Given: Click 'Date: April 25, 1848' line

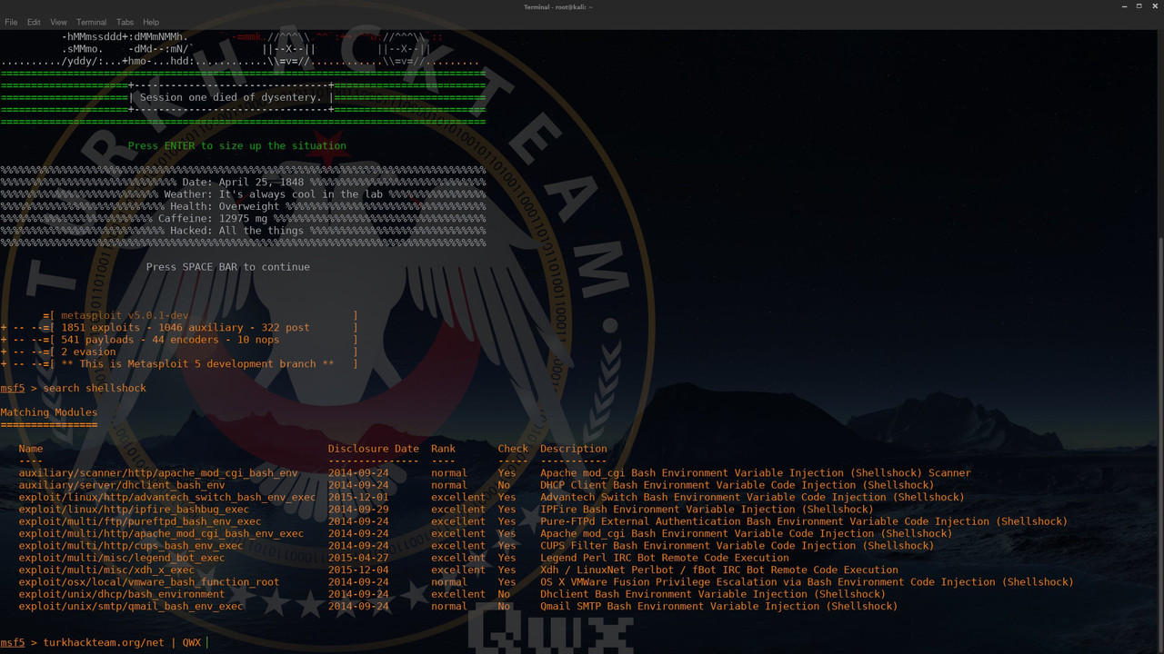Looking at the screenshot, I should 243,183.
